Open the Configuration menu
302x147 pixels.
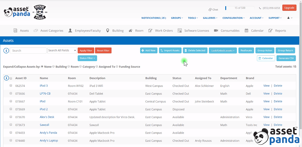coord(234,18)
